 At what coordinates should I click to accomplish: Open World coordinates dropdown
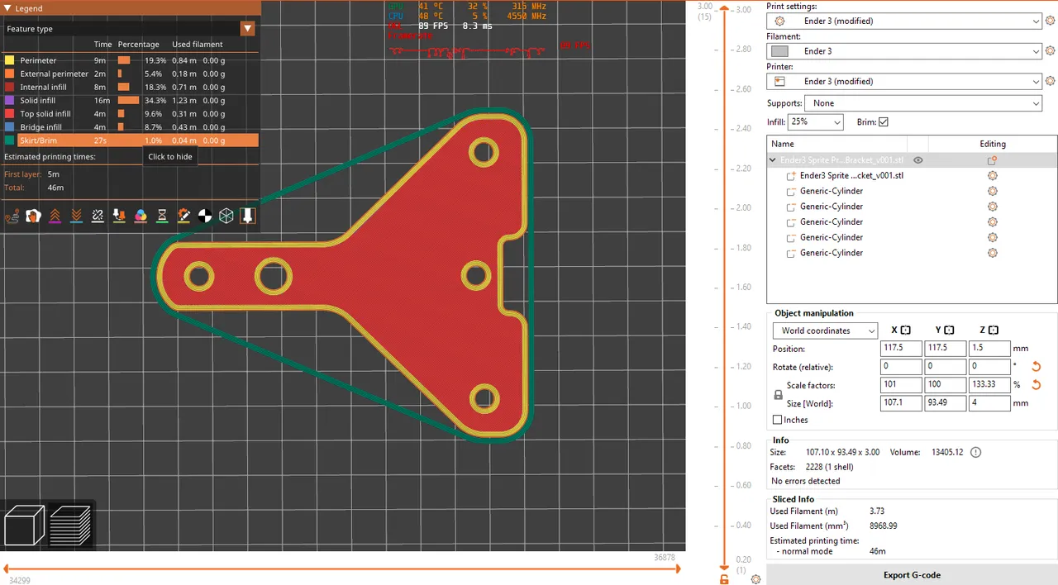(825, 331)
